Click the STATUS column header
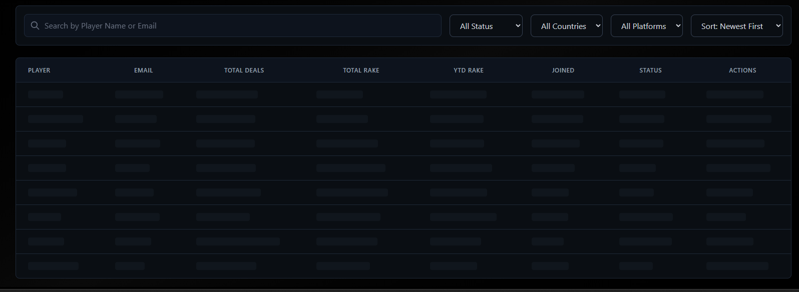The image size is (799, 292). pyautogui.click(x=651, y=70)
